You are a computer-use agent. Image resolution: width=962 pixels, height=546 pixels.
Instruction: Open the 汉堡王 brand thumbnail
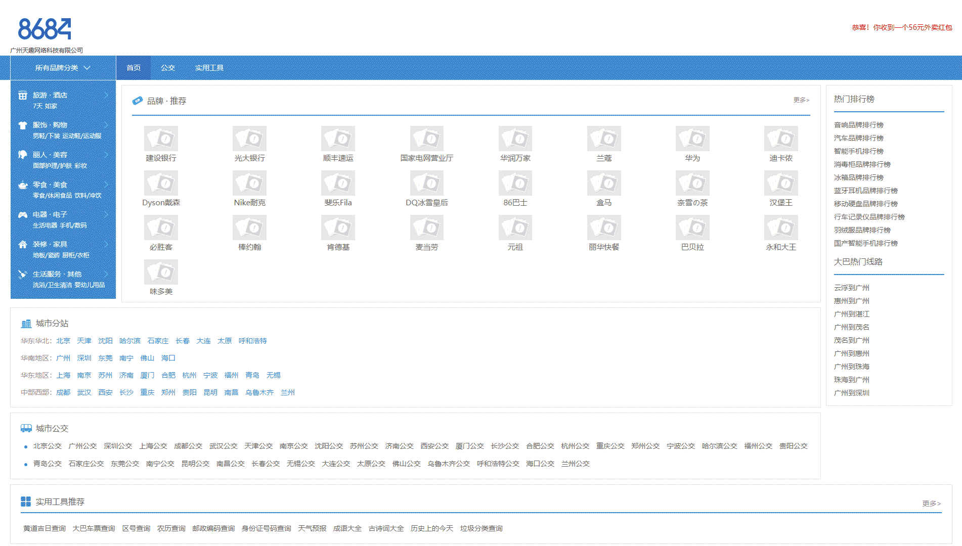(x=781, y=183)
